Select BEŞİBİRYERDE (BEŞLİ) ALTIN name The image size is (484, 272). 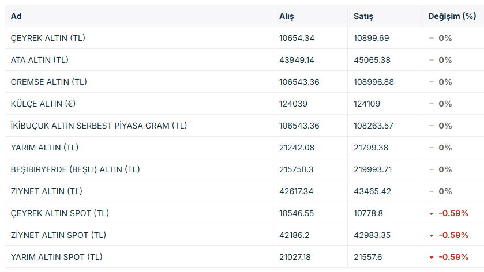click(76, 169)
